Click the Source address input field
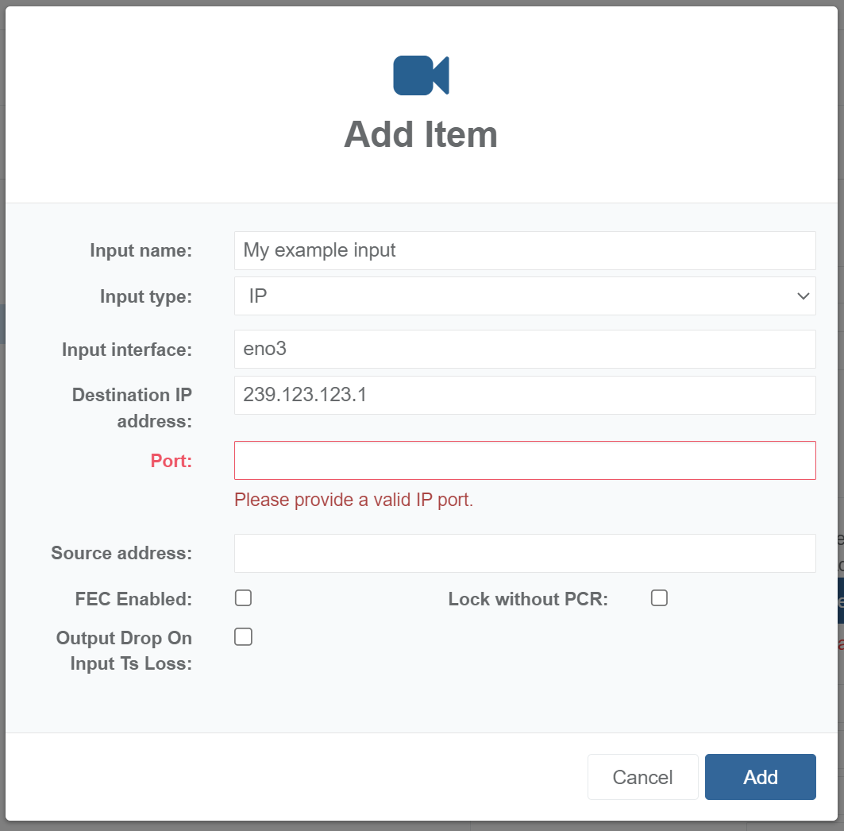This screenshot has height=831, width=844. coord(525,553)
